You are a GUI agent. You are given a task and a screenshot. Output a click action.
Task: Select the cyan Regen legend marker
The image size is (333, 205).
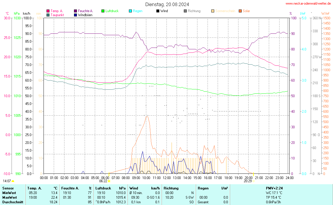(x=130, y=11)
